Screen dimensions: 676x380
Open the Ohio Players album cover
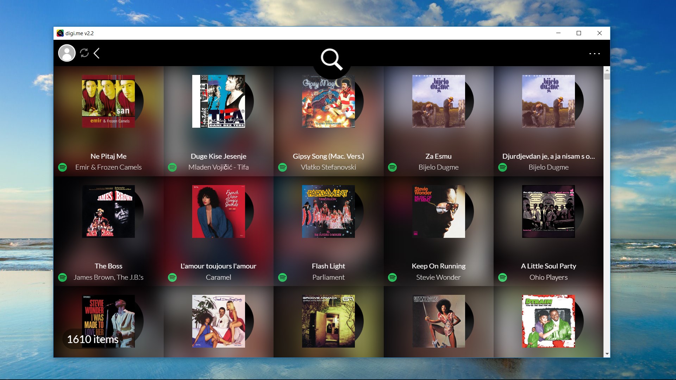549,211
